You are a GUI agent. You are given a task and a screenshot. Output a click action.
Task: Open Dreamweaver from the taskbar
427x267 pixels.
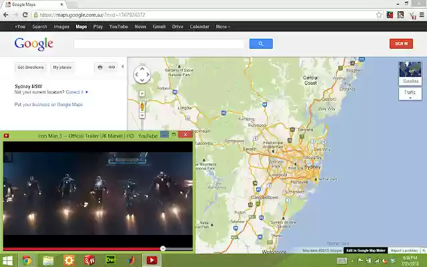click(110, 260)
